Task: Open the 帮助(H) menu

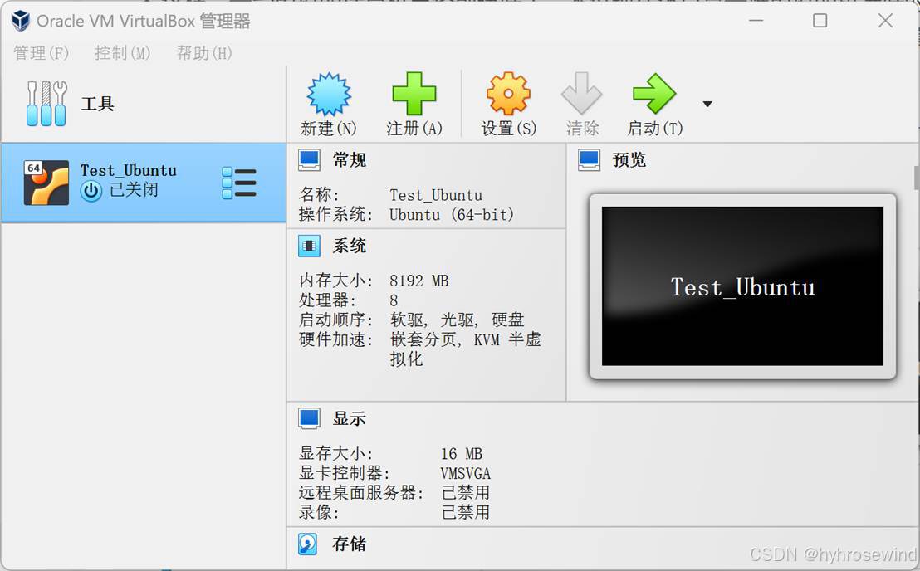Action: pyautogui.click(x=204, y=53)
